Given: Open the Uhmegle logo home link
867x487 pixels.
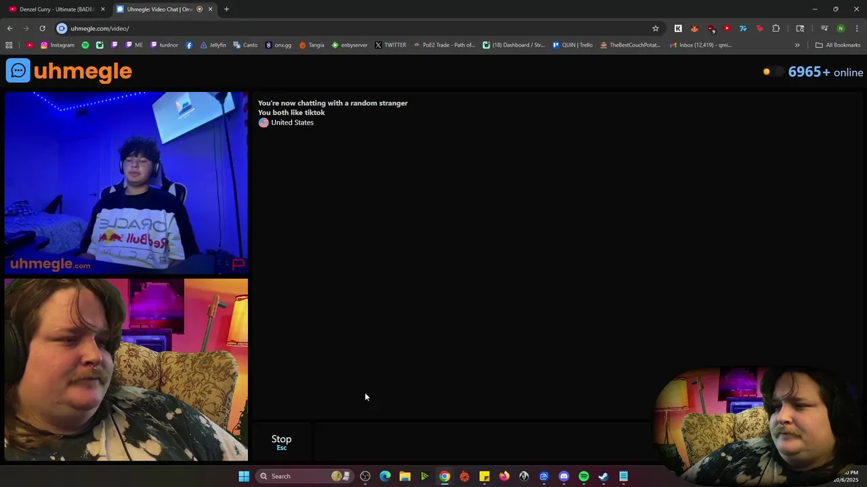Looking at the screenshot, I should pyautogui.click(x=69, y=71).
